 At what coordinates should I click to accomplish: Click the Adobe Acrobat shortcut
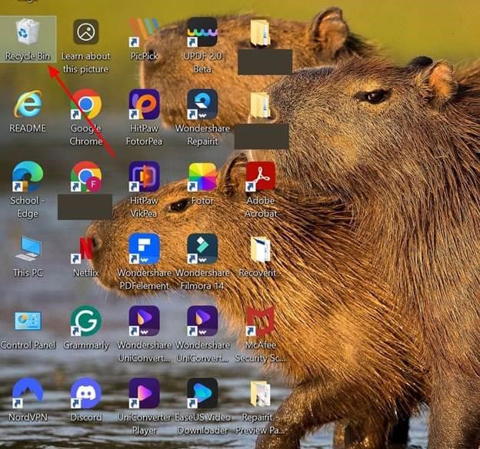coord(260,178)
